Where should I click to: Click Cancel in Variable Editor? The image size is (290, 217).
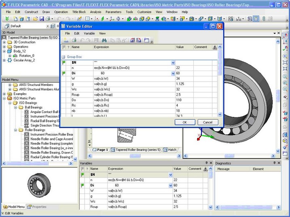208,122
